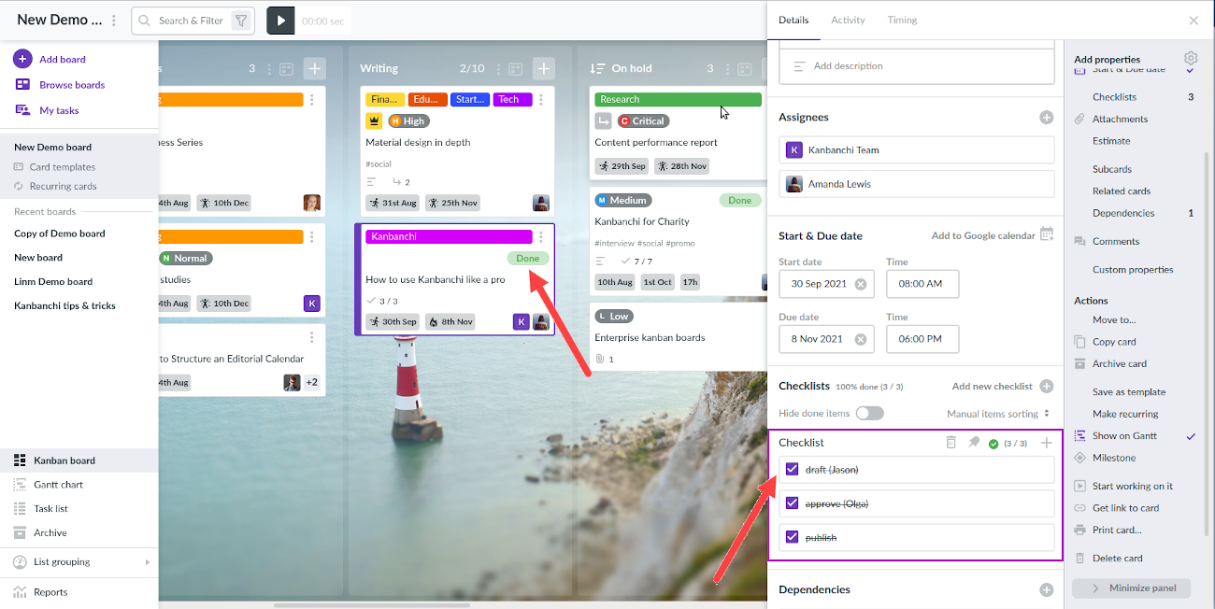Open the Writing list options menu
This screenshot has height=609, width=1215.
click(499, 68)
